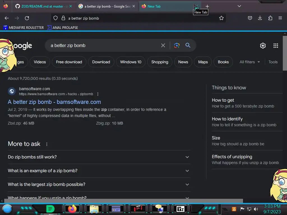Open bamsoftware result options menu

pyautogui.click(x=98, y=94)
